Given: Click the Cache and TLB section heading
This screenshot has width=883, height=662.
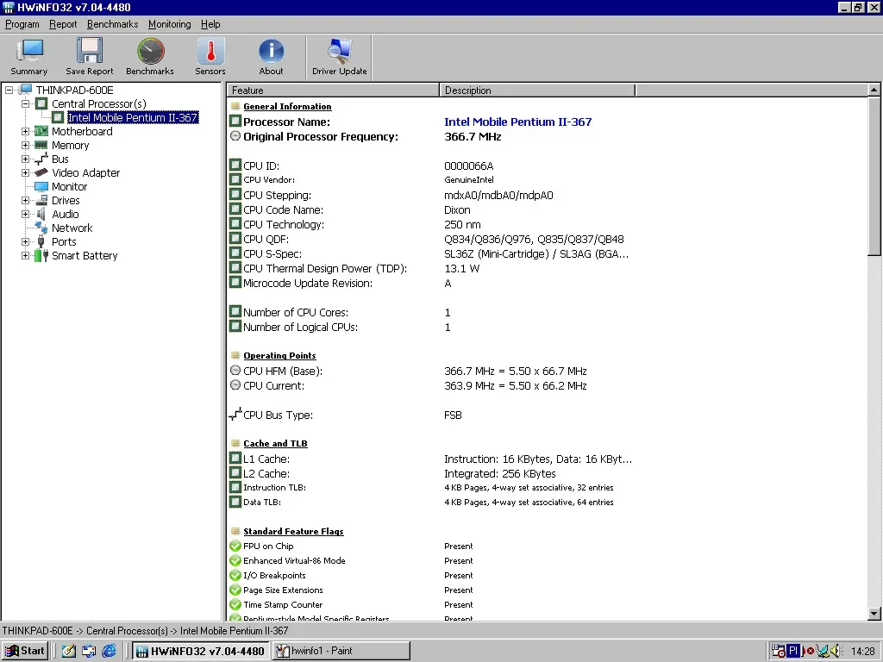Looking at the screenshot, I should tap(275, 444).
